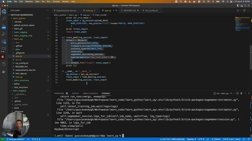Open train.py file in explorer
Image resolution: width=252 pixels, height=141 pixels.
point(19,77)
